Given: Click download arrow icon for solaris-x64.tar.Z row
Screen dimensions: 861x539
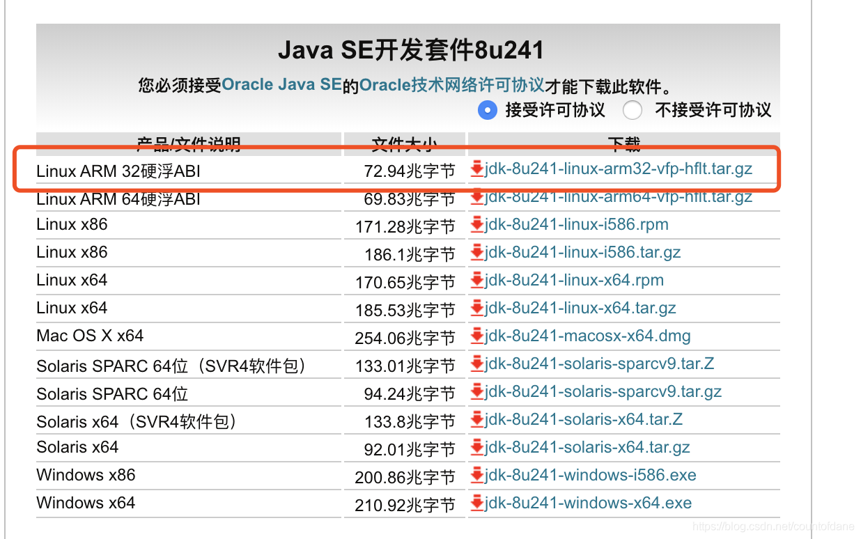Looking at the screenshot, I should click(x=477, y=419).
